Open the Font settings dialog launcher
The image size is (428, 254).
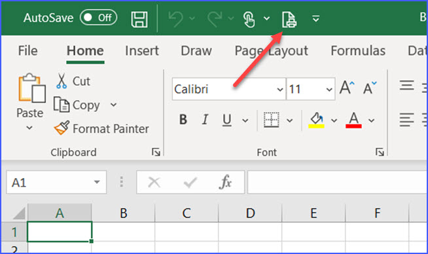(x=380, y=152)
